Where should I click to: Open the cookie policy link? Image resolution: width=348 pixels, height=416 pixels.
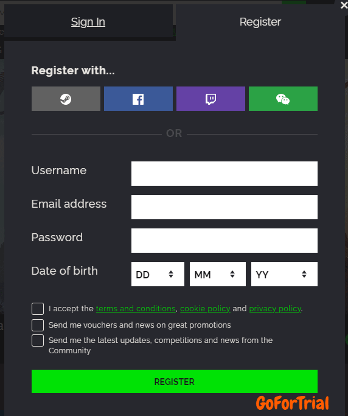205,309
